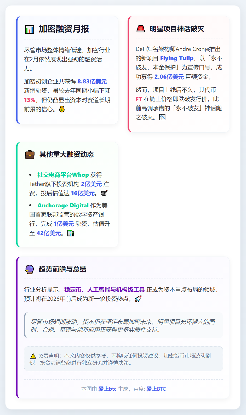Click the 2.06亿美元 raised amount

tap(169, 77)
